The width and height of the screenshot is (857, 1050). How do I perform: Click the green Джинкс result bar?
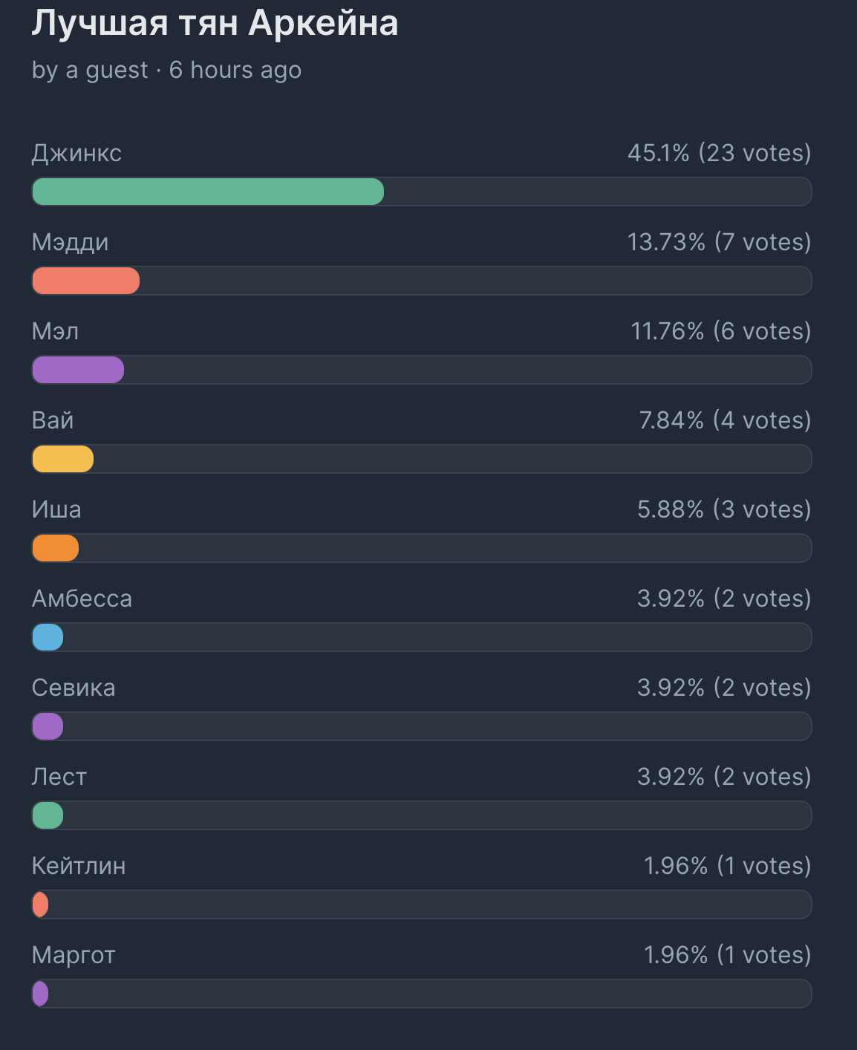click(x=208, y=192)
